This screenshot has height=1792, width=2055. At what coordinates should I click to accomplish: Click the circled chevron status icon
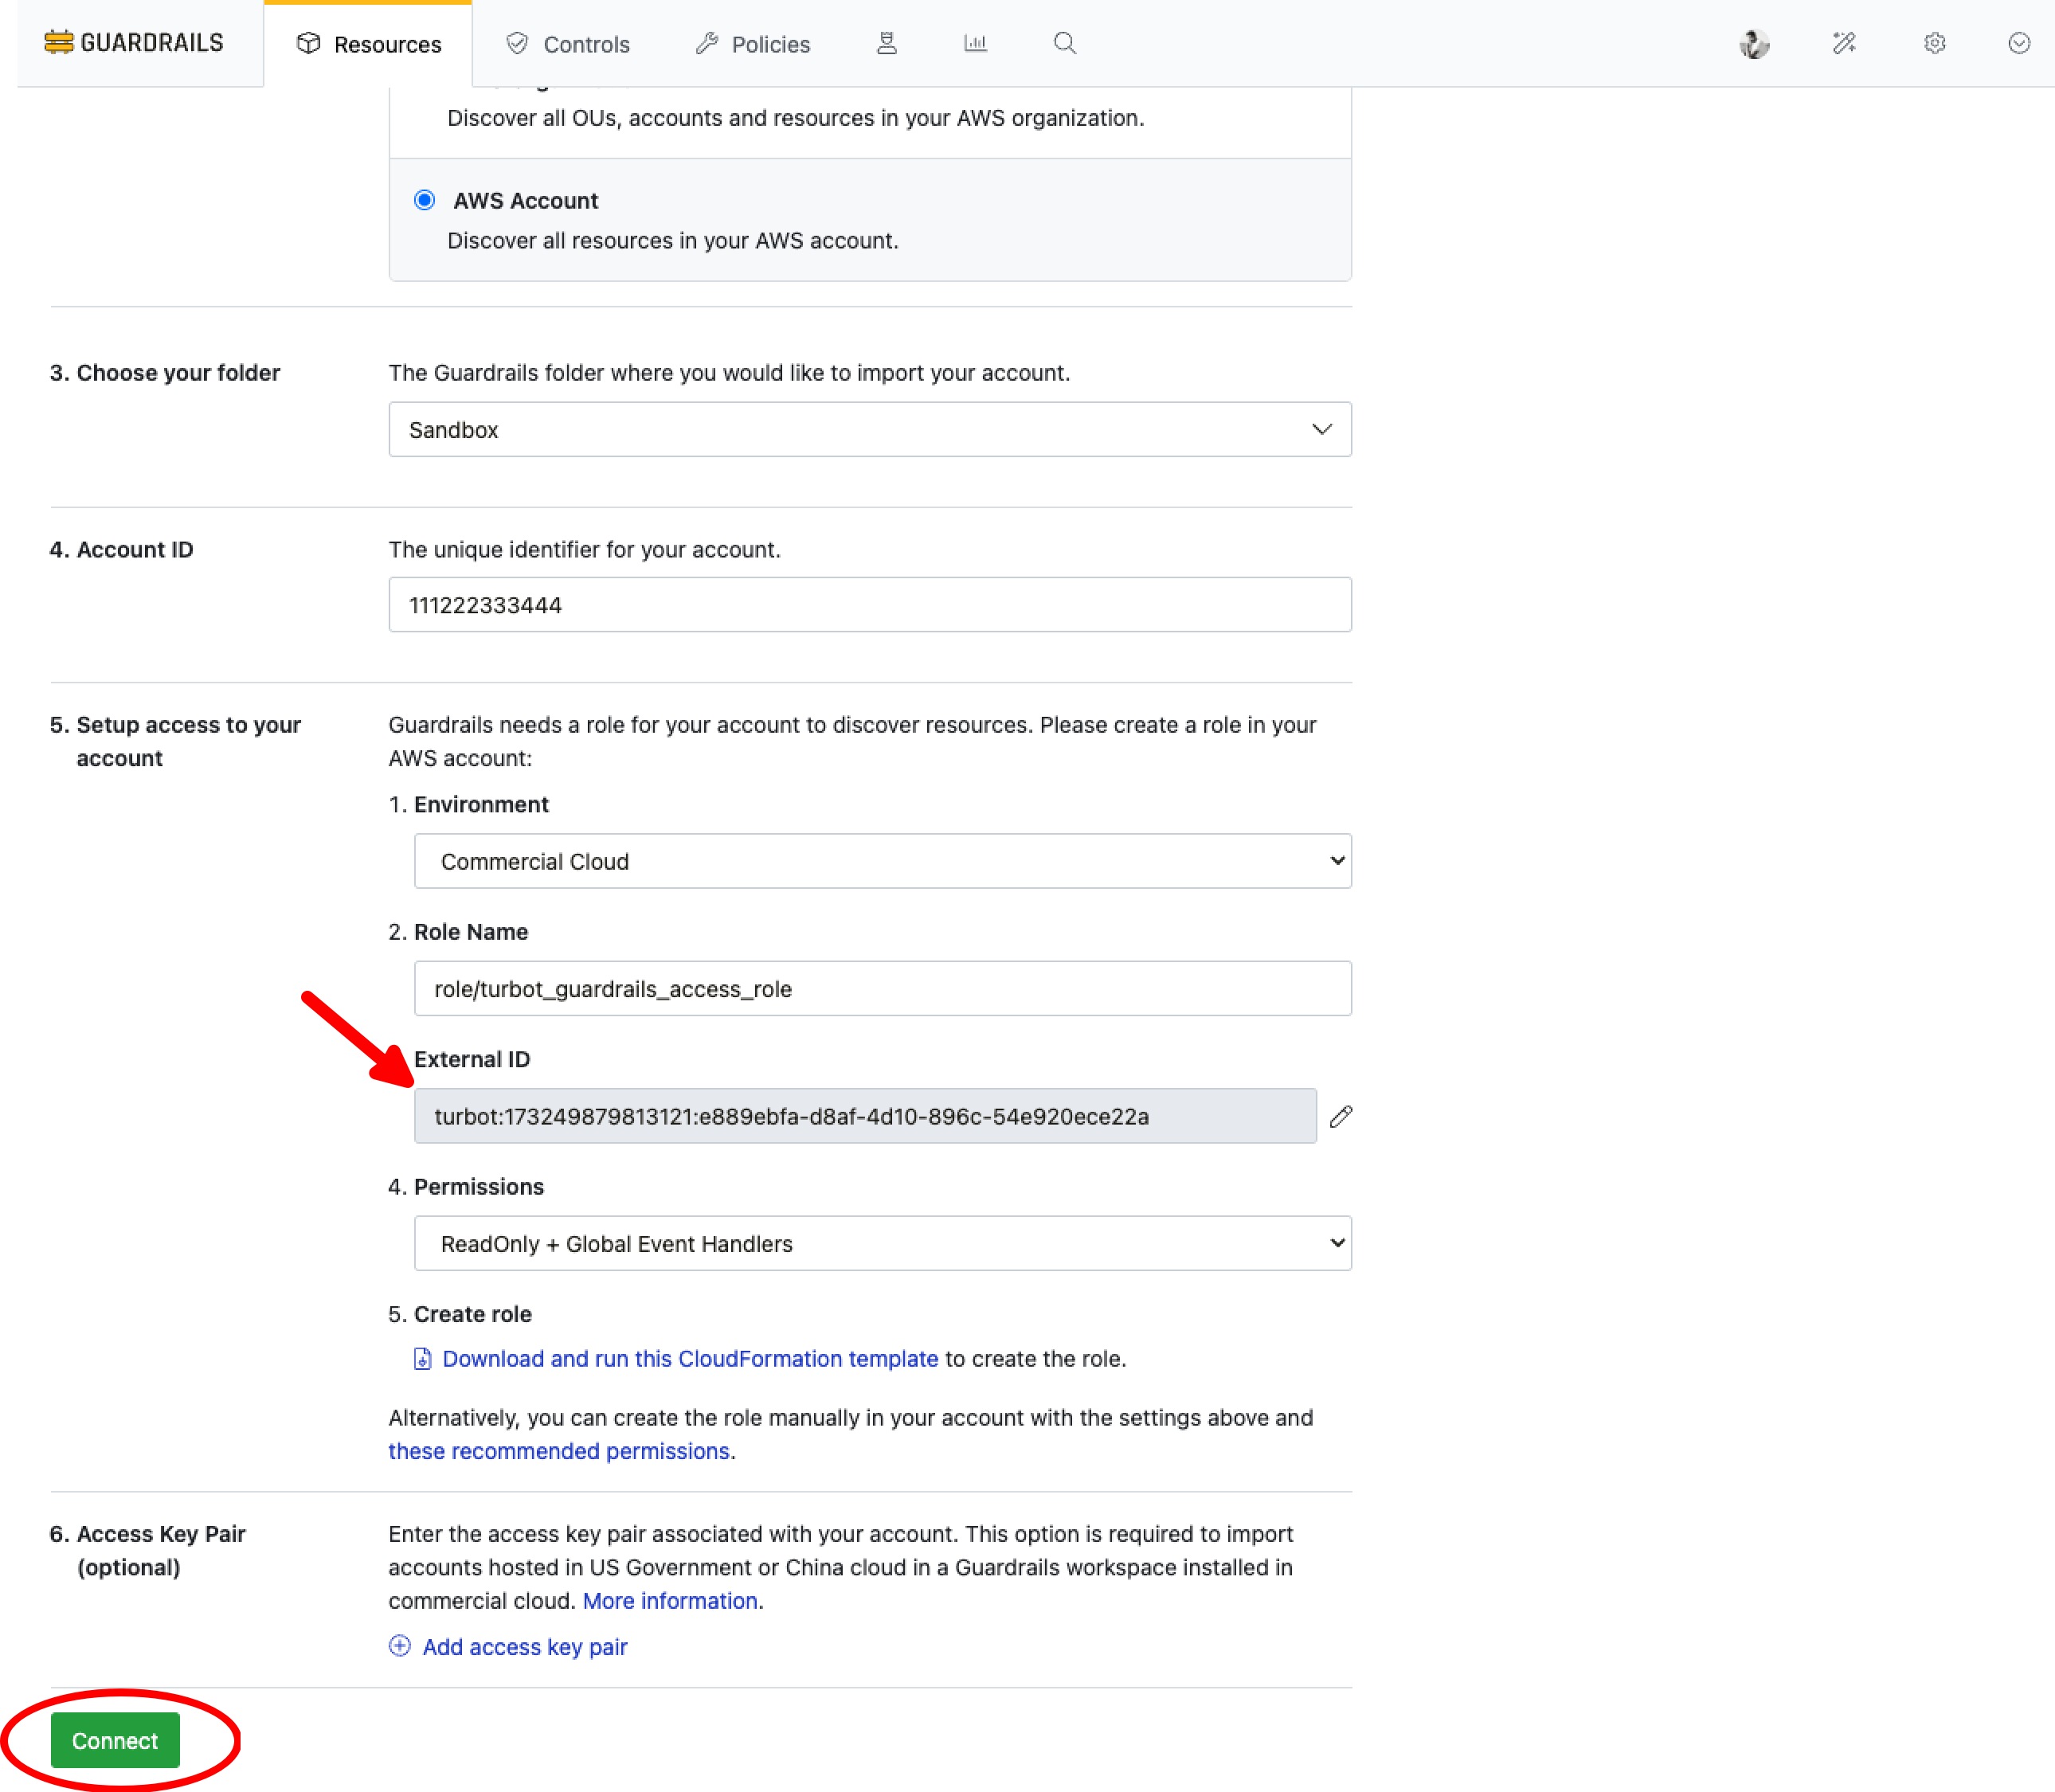pos(2018,43)
